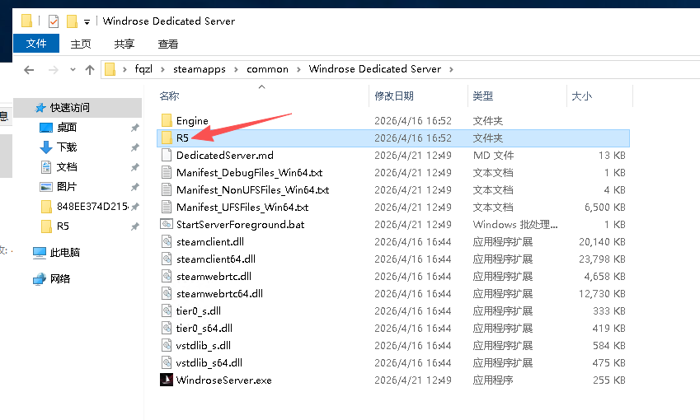The width and height of the screenshot is (700, 420).
Task: Open the 文件 (File) menu tab
Action: click(x=36, y=44)
